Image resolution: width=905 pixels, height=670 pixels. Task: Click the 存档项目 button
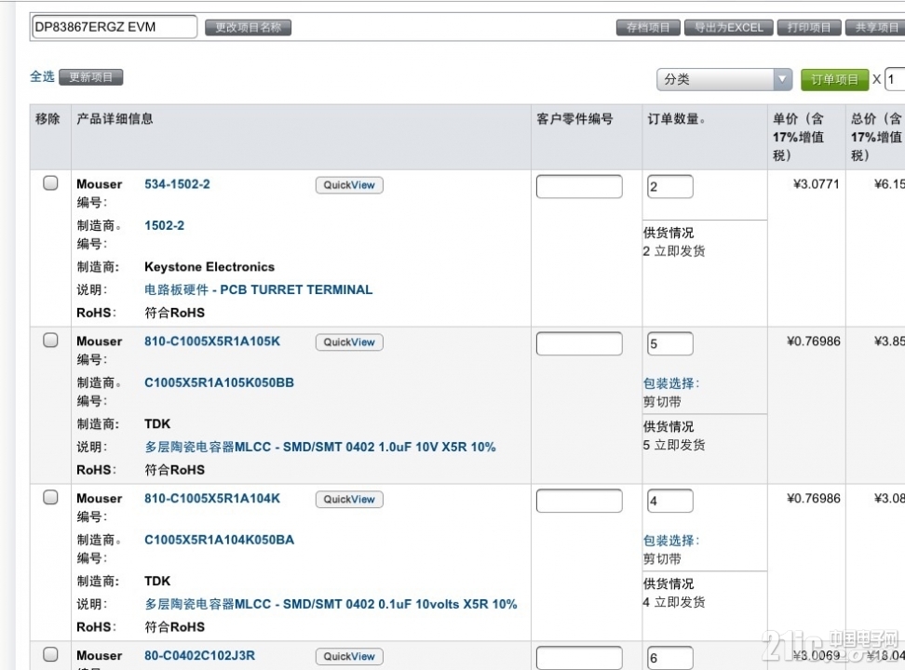pos(648,28)
